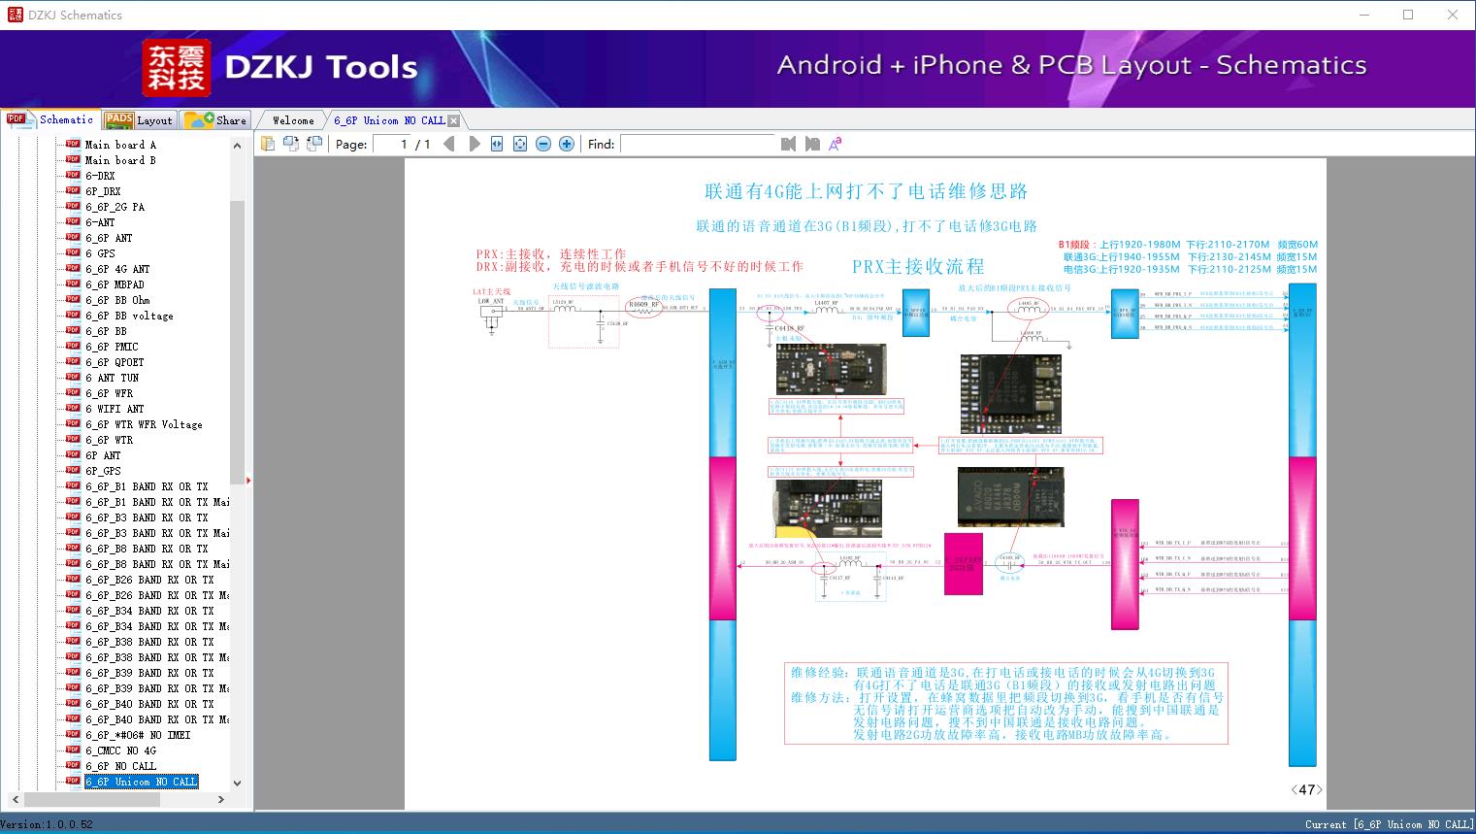
Task: Click the Version:1.0.0.52 status text
Action: click(x=47, y=824)
